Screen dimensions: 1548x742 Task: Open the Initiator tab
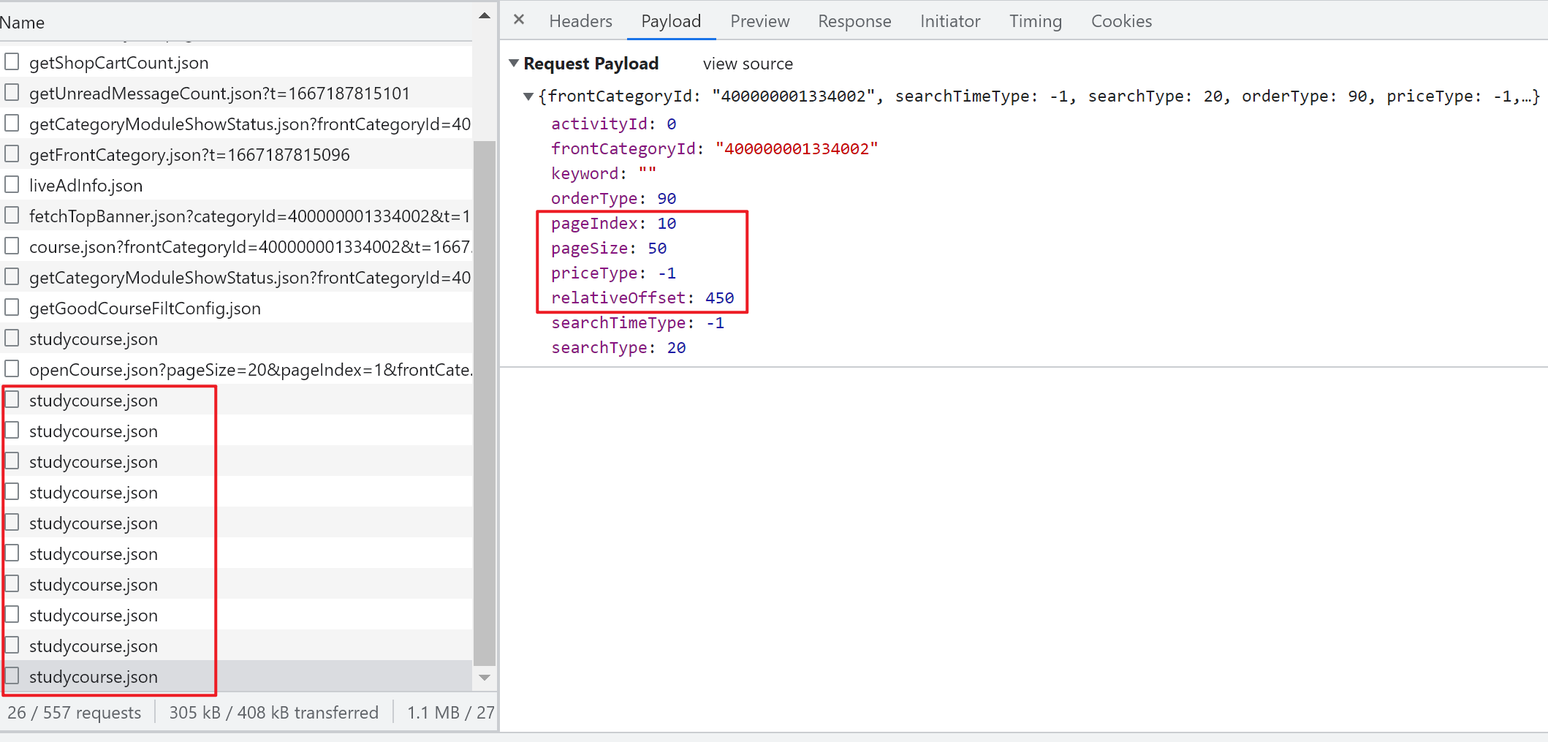(949, 21)
